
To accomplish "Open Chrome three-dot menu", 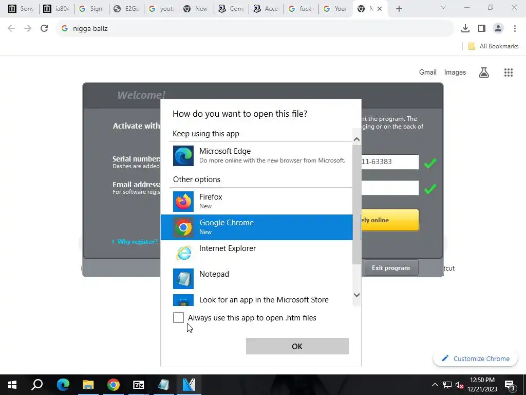I will point(515,28).
